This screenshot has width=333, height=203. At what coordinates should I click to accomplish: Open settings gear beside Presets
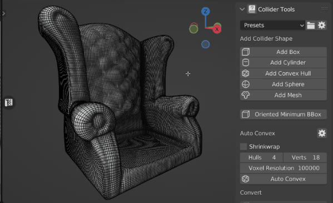coord(321,25)
